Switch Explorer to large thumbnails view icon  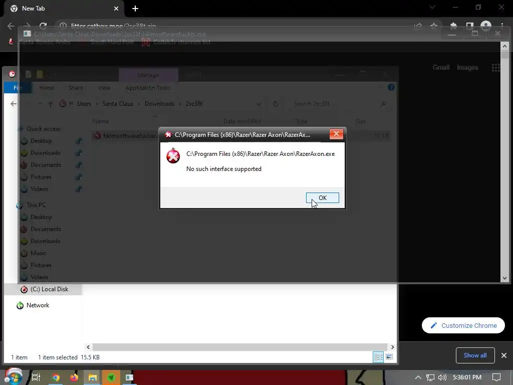(389, 357)
